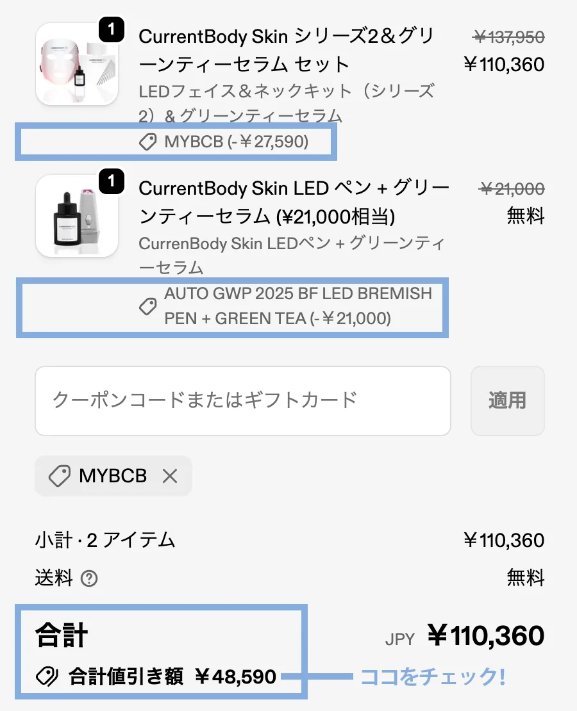
Task: Remove the applied MYBCB coupon code
Action: [169, 476]
